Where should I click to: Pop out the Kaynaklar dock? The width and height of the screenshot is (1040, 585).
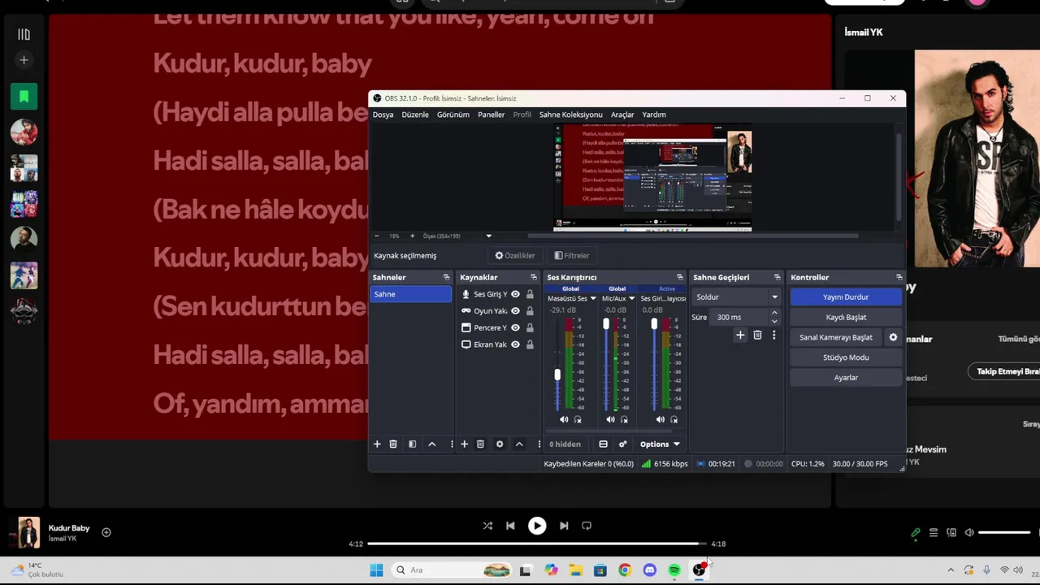click(x=534, y=277)
